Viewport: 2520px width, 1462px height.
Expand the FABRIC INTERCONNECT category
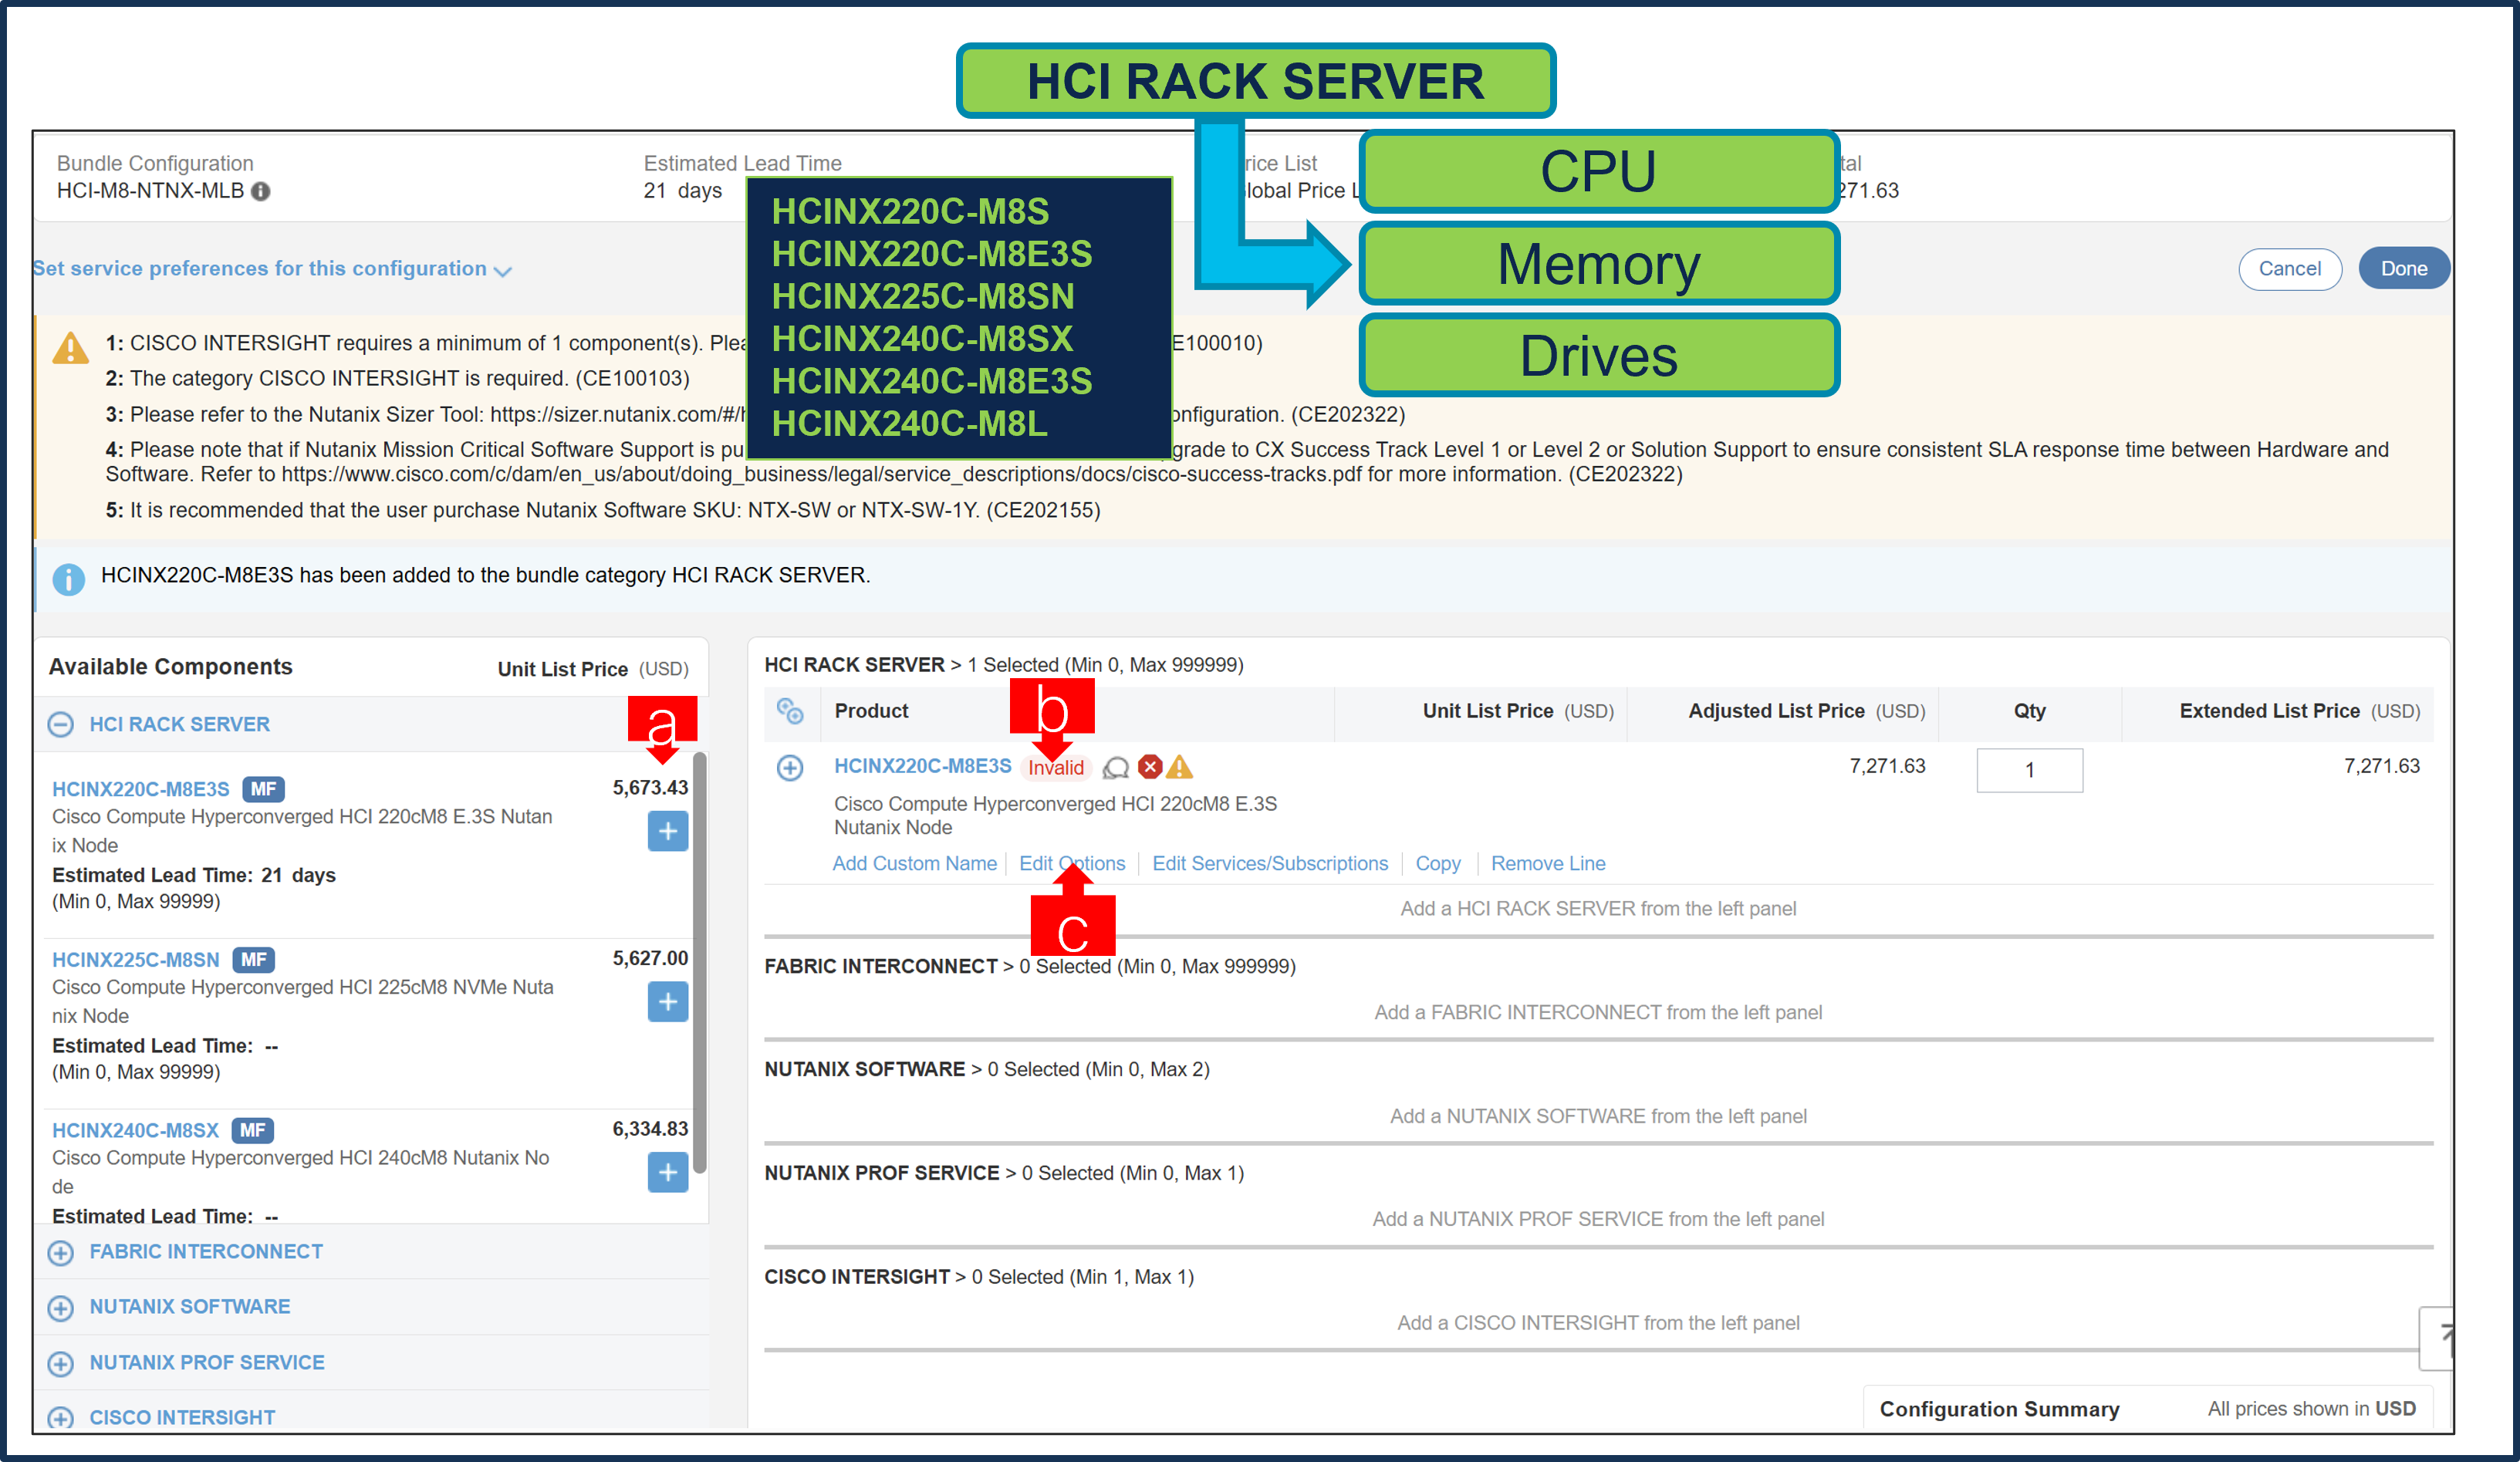click(x=61, y=1252)
